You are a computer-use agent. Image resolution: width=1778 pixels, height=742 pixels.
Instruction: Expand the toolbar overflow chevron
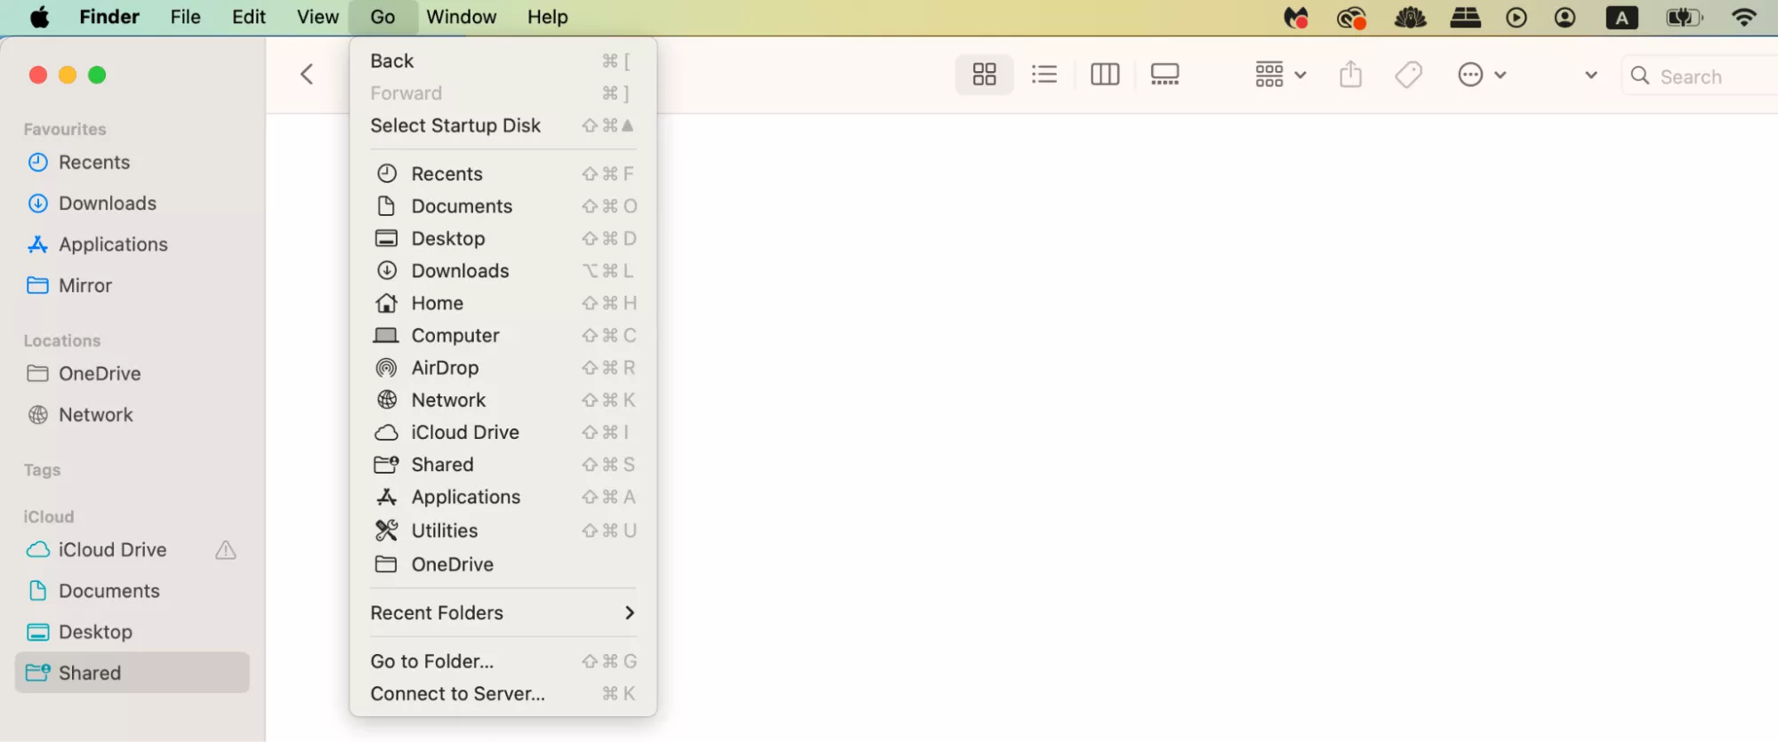(x=1590, y=76)
